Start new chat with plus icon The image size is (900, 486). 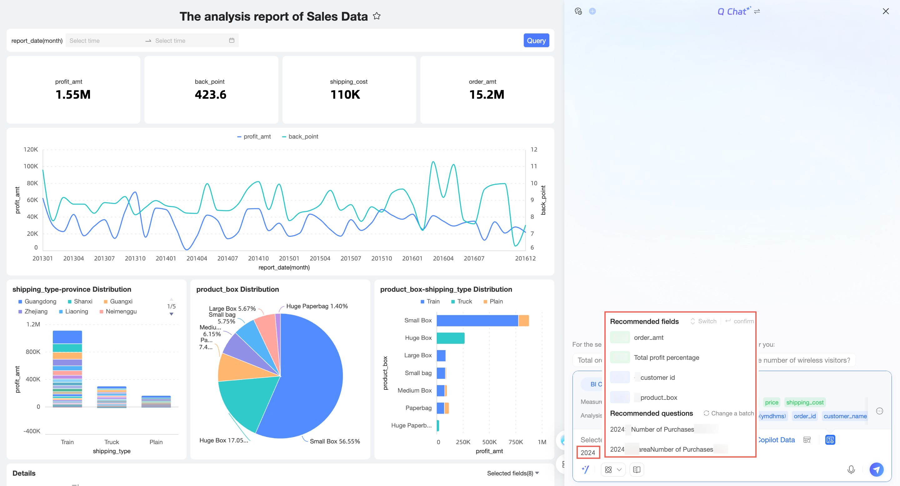coord(592,11)
